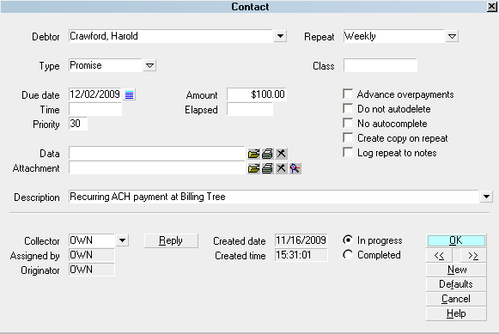The width and height of the screenshot is (499, 334).
Task: Click the Defaults button
Action: coord(456,284)
